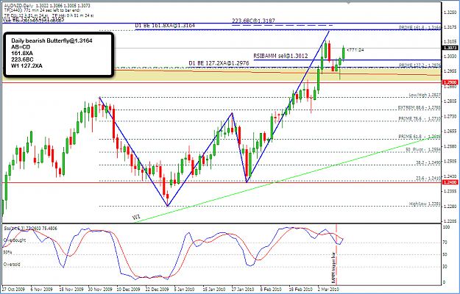This screenshot has width=460, height=294.
Task: Click the '6 Nov 2009' date label
Action: [41, 289]
